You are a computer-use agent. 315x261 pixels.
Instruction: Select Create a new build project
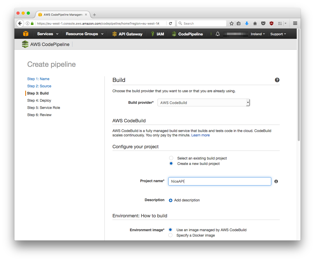pyautogui.click(x=171, y=163)
